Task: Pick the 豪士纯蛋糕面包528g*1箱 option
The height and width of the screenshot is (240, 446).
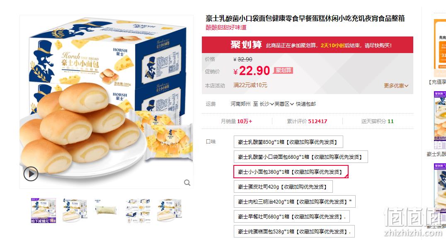Action: 294,231
